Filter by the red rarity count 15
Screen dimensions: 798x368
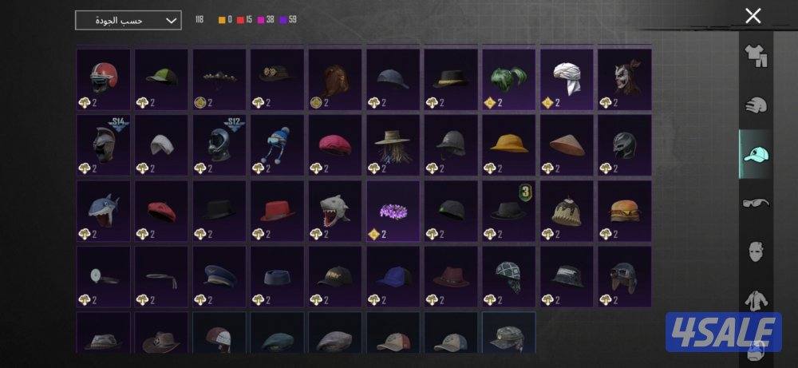245,20
